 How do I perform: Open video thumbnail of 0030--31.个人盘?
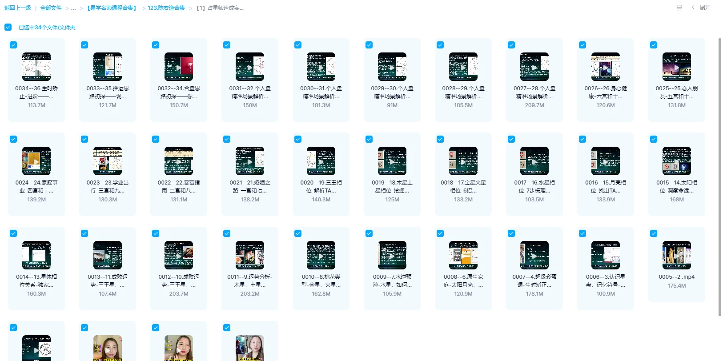(321, 67)
